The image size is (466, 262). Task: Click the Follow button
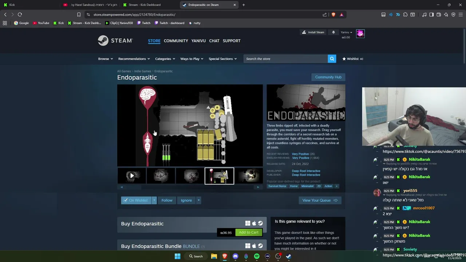coord(167,200)
